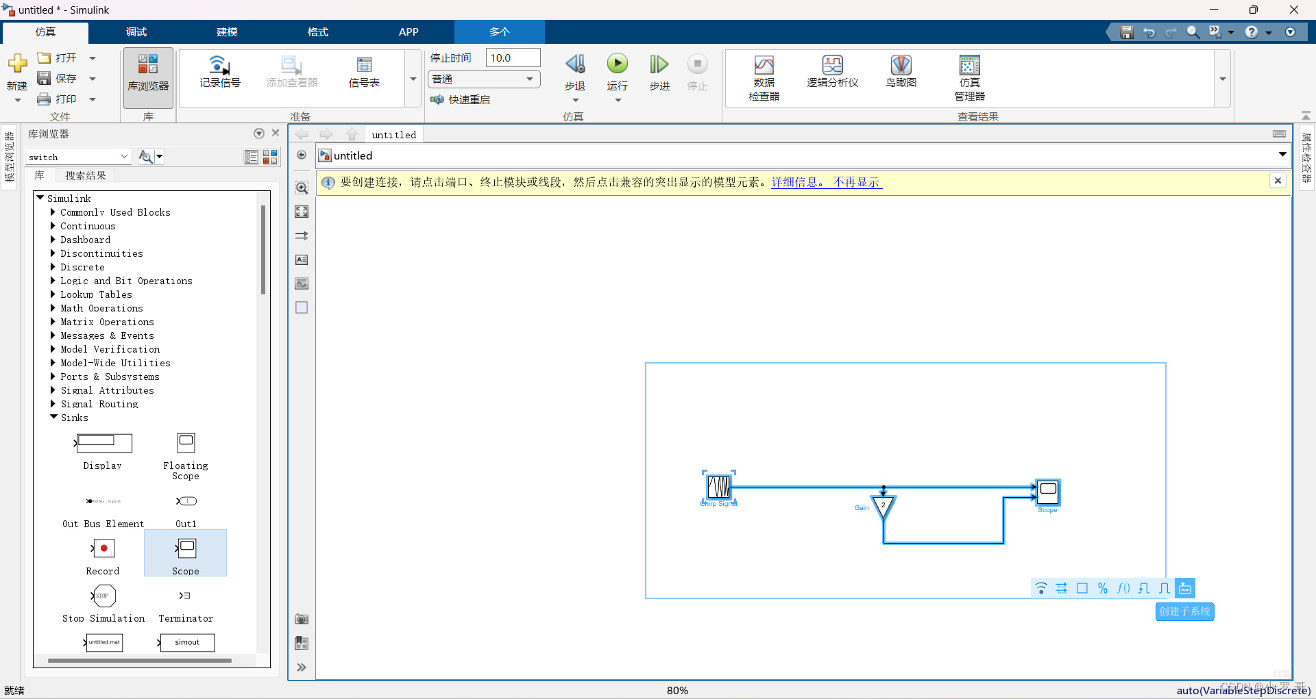This screenshot has width=1316, height=699.
Task: Collapse the Sinks library node
Action: click(x=53, y=417)
